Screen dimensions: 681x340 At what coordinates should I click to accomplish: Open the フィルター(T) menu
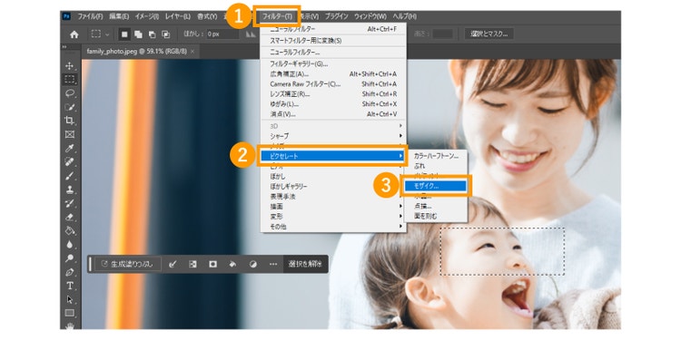tap(277, 16)
